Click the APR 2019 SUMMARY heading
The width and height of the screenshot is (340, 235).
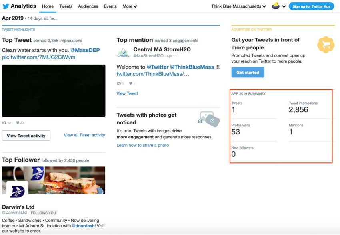tap(248, 94)
